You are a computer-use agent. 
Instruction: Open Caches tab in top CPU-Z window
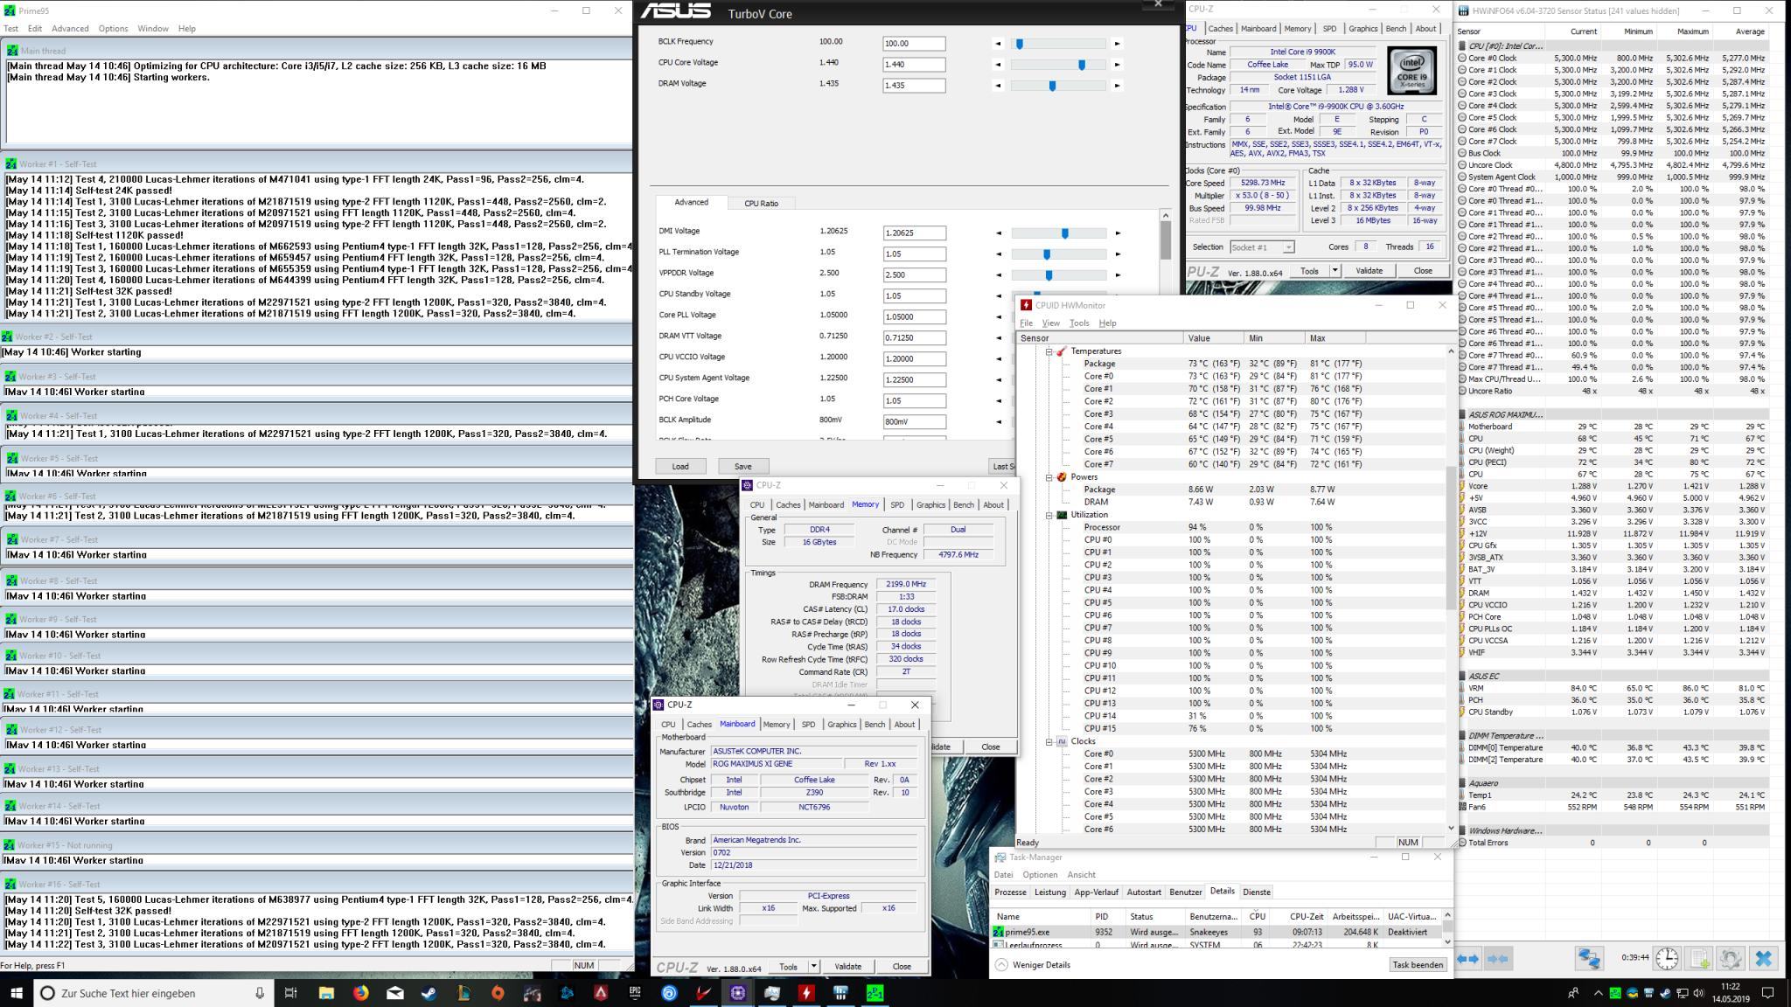[1220, 29]
